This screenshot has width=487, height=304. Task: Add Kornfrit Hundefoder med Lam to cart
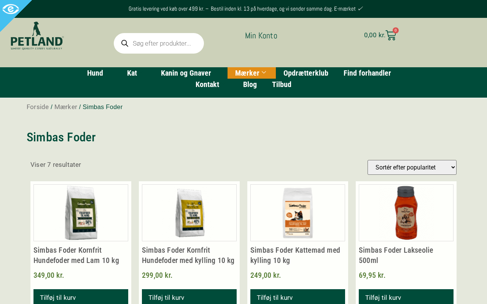(x=81, y=297)
